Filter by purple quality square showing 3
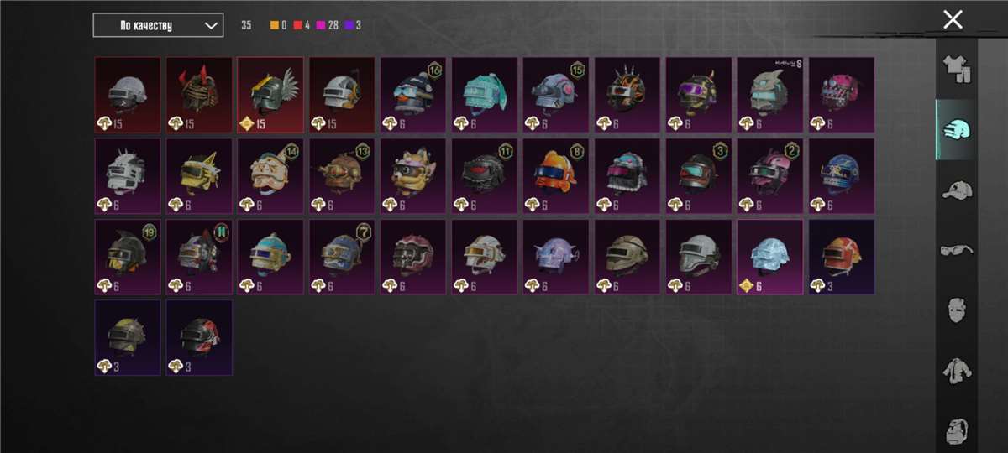This screenshot has height=453, width=1008. 349,25
